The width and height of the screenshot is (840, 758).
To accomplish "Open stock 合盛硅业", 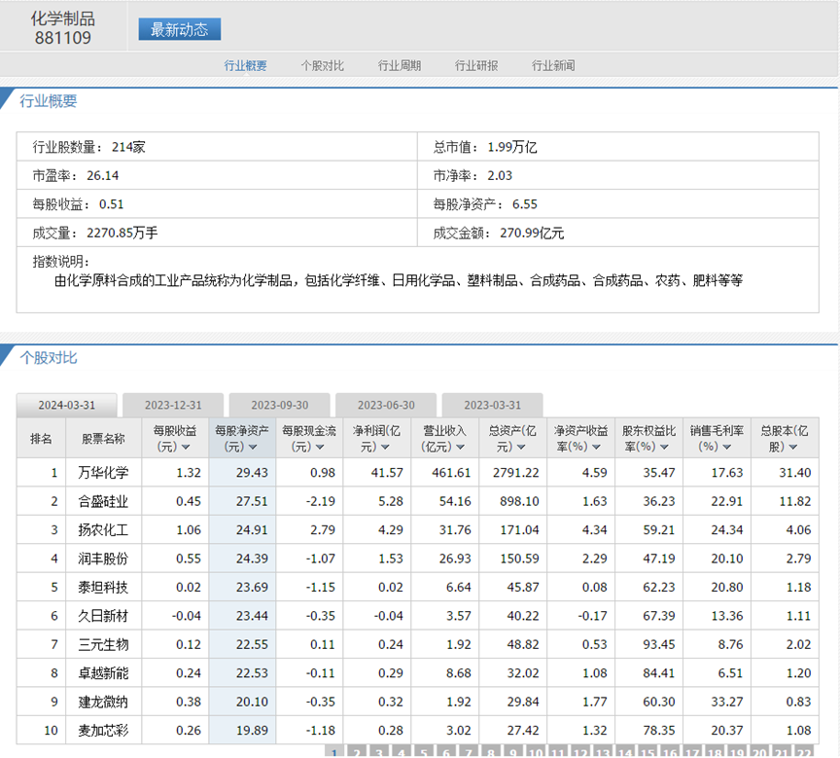I will (103, 501).
